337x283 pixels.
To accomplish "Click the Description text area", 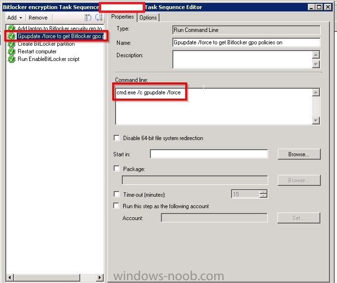I will coord(242,60).
